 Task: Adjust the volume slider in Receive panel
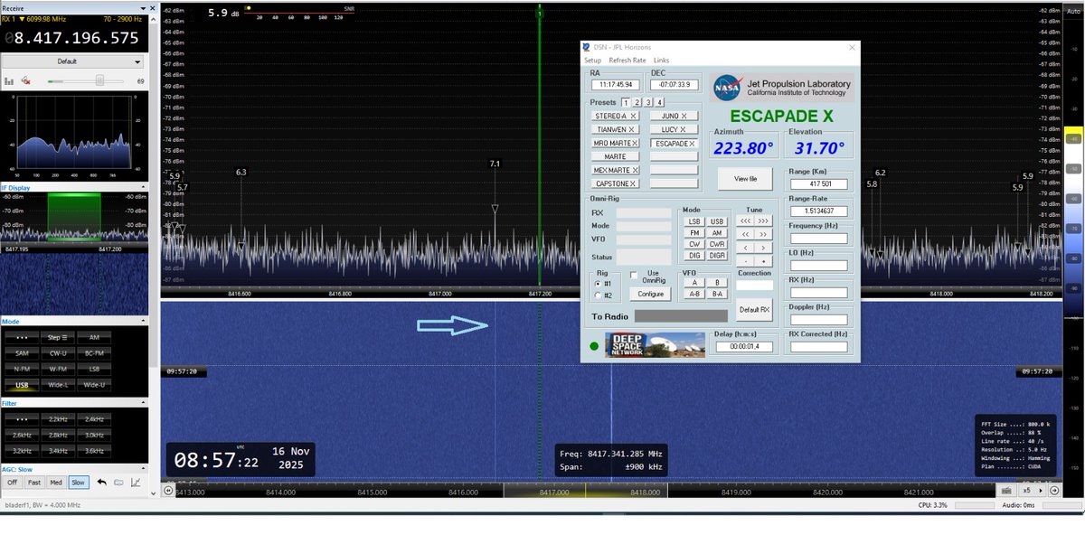pyautogui.click(x=85, y=81)
